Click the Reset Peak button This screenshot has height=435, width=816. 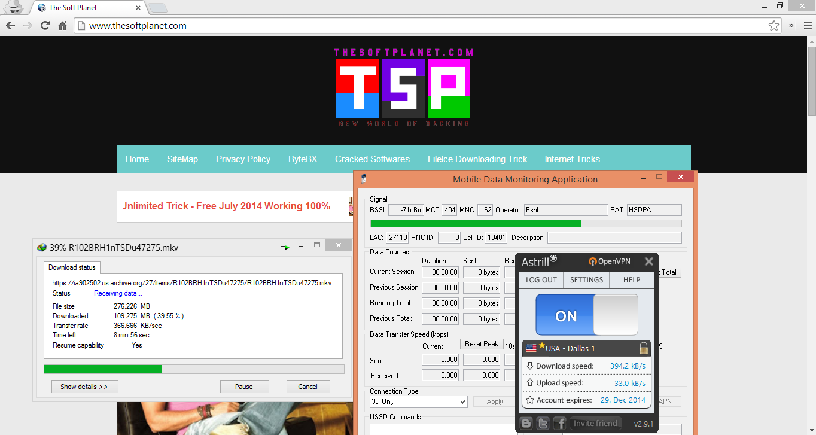coord(482,344)
